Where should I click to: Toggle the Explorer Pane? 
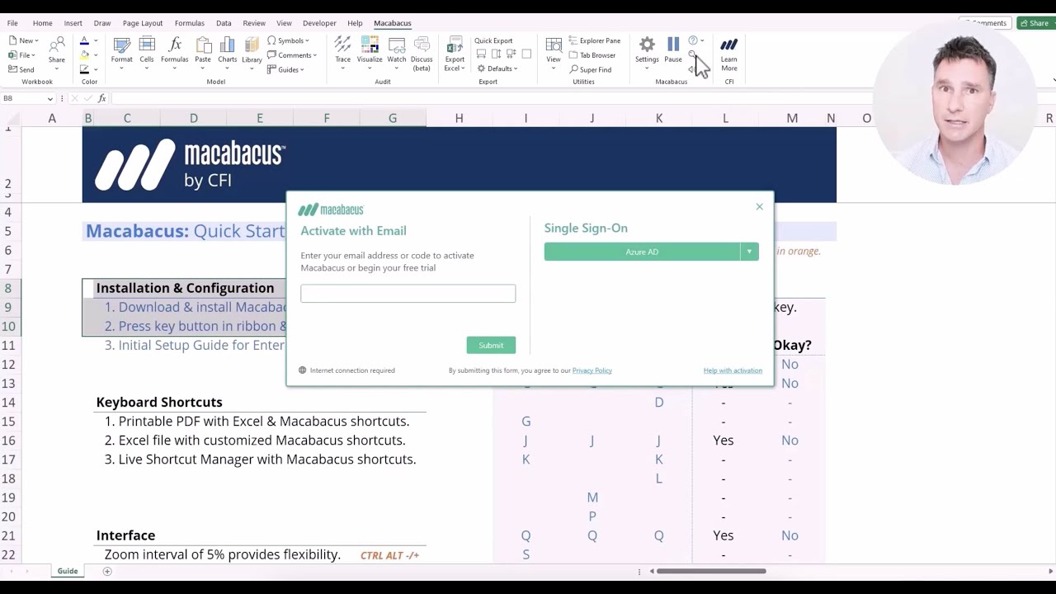point(594,40)
